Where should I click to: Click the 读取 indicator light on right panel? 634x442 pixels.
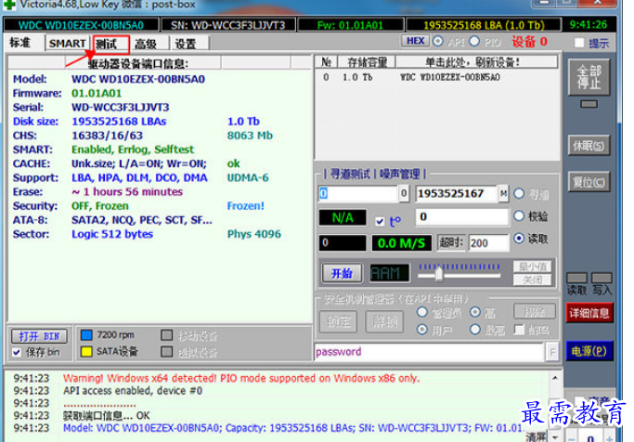point(576,278)
